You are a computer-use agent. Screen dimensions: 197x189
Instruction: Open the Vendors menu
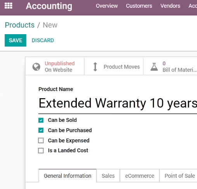click(x=170, y=6)
